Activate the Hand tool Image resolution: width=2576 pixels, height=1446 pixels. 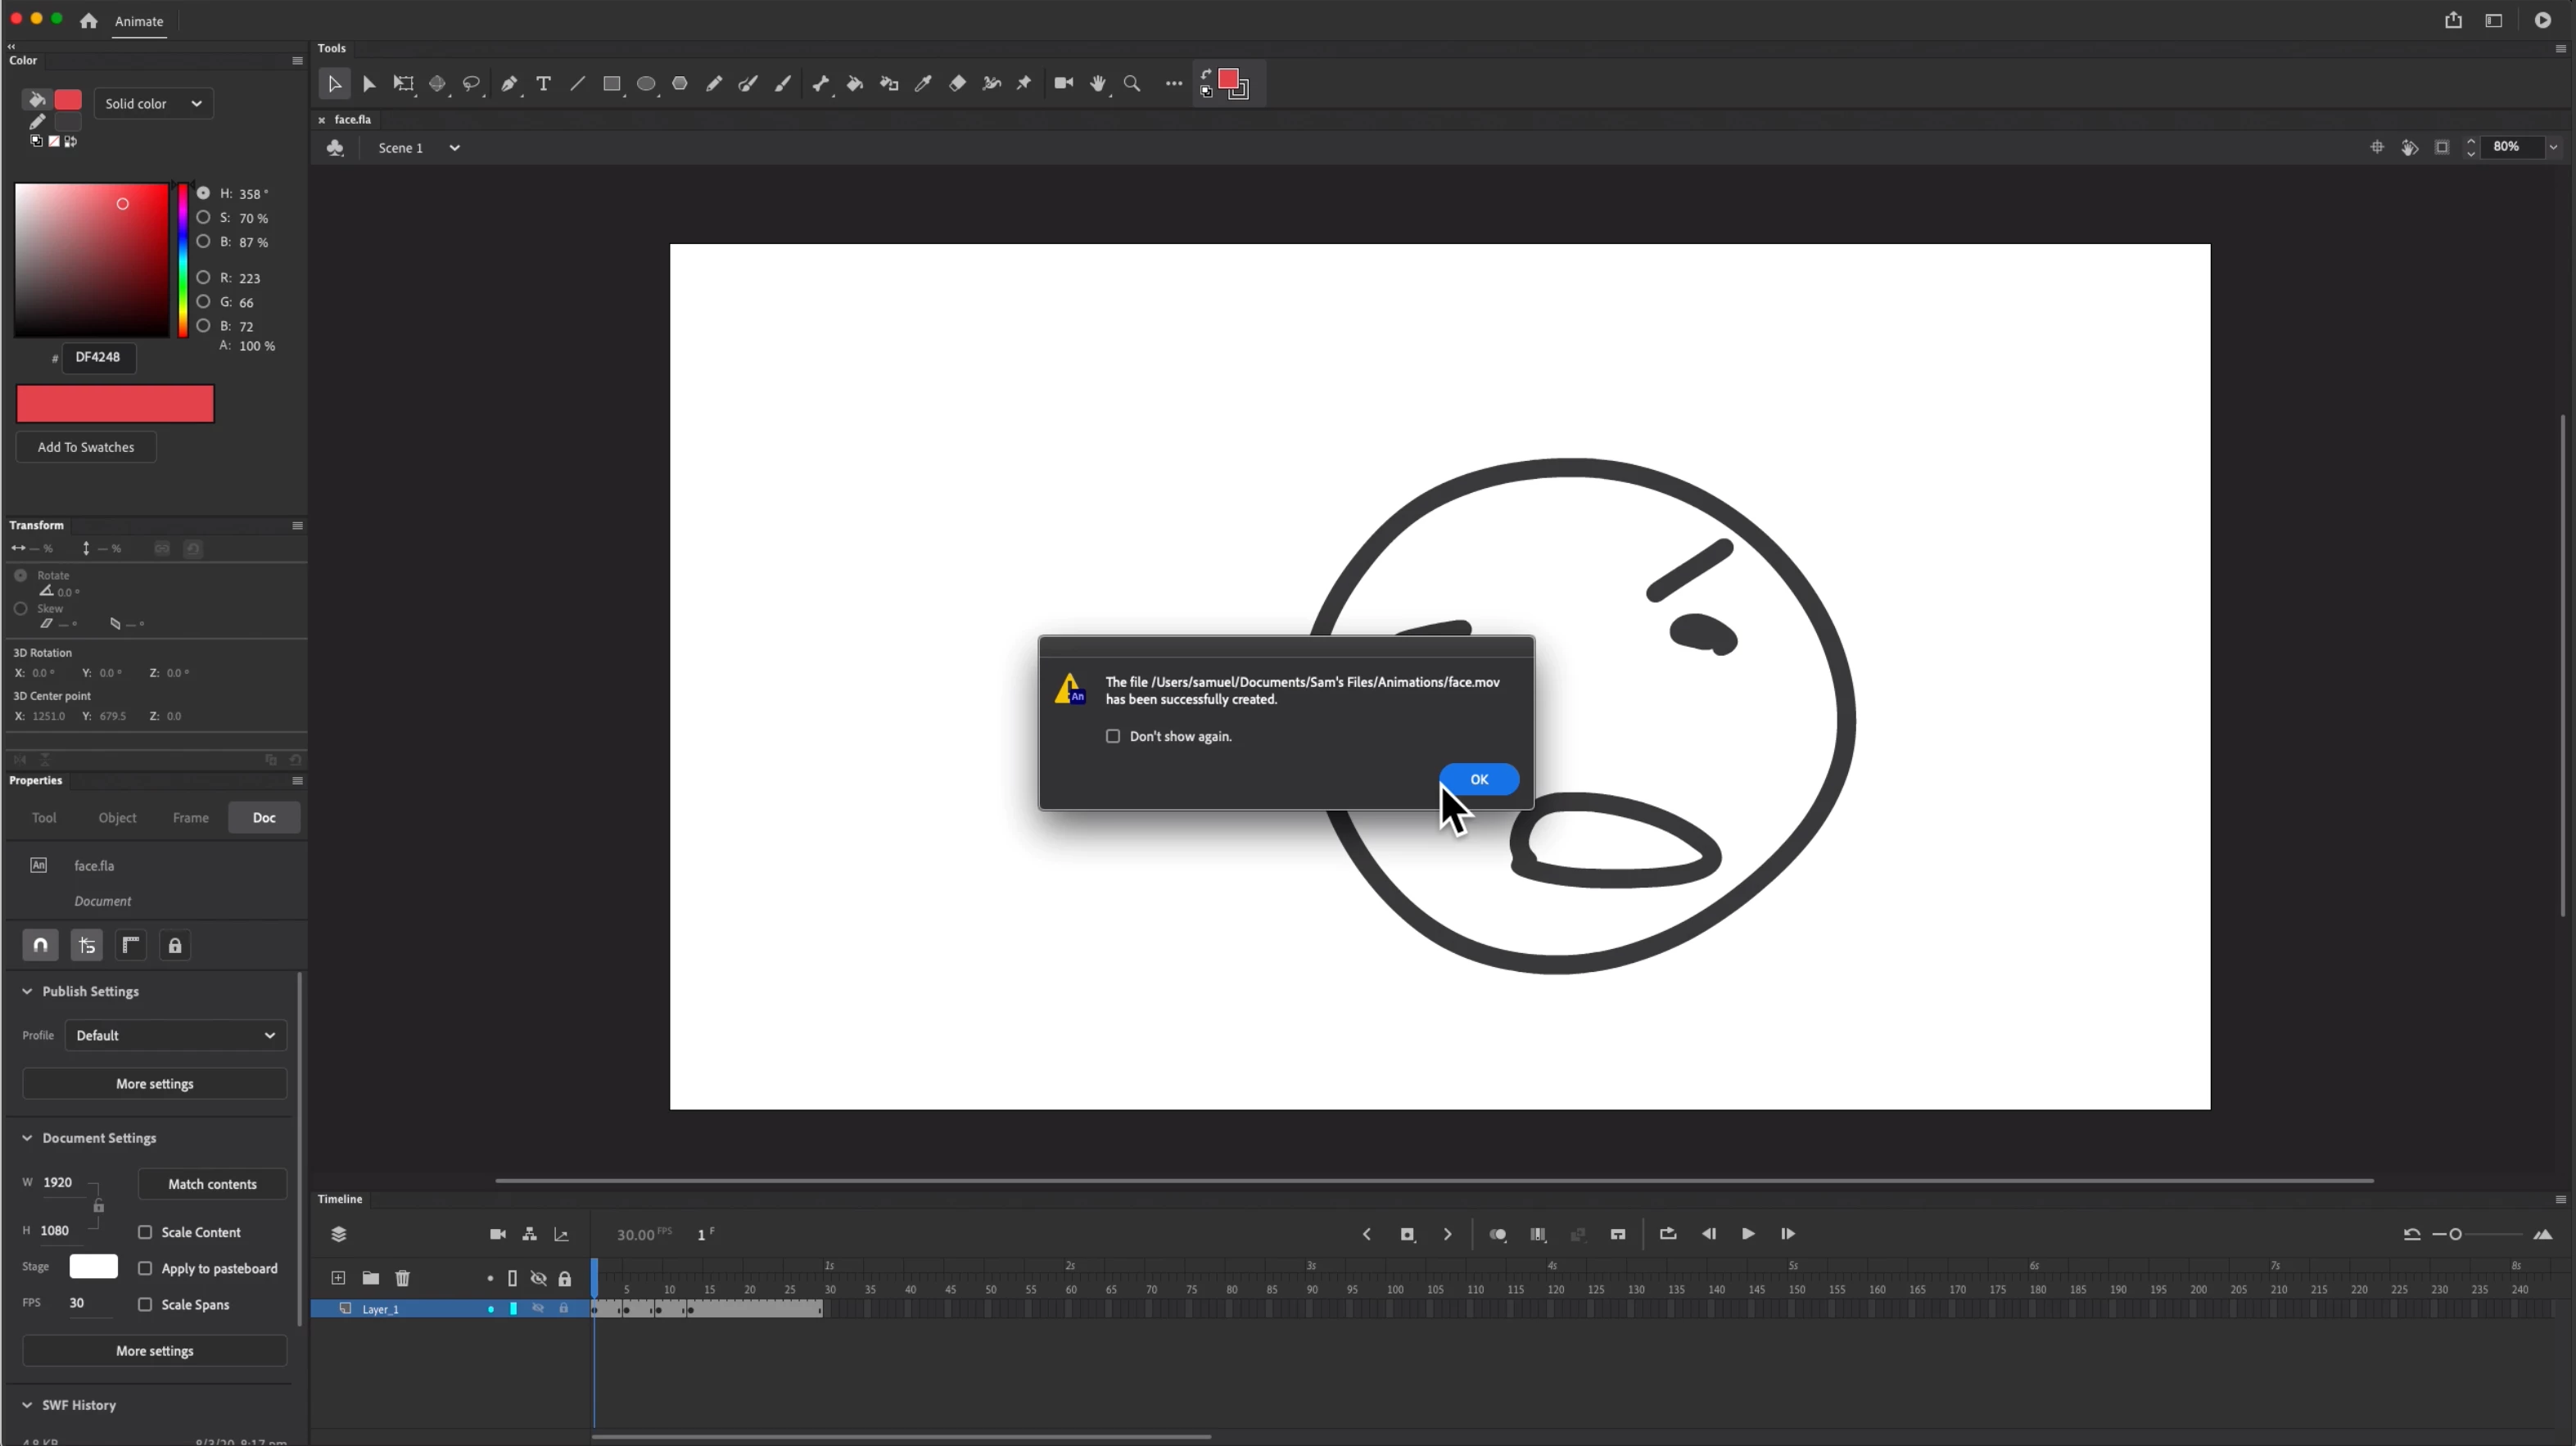1098,84
